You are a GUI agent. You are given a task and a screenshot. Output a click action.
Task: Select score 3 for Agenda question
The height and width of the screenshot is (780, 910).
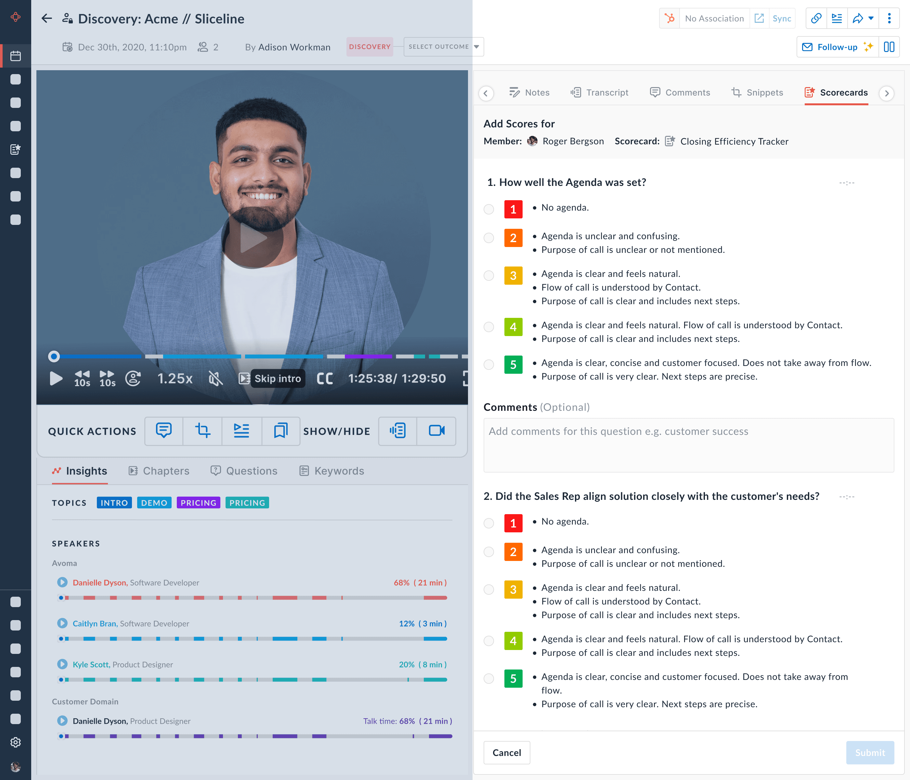pyautogui.click(x=489, y=276)
